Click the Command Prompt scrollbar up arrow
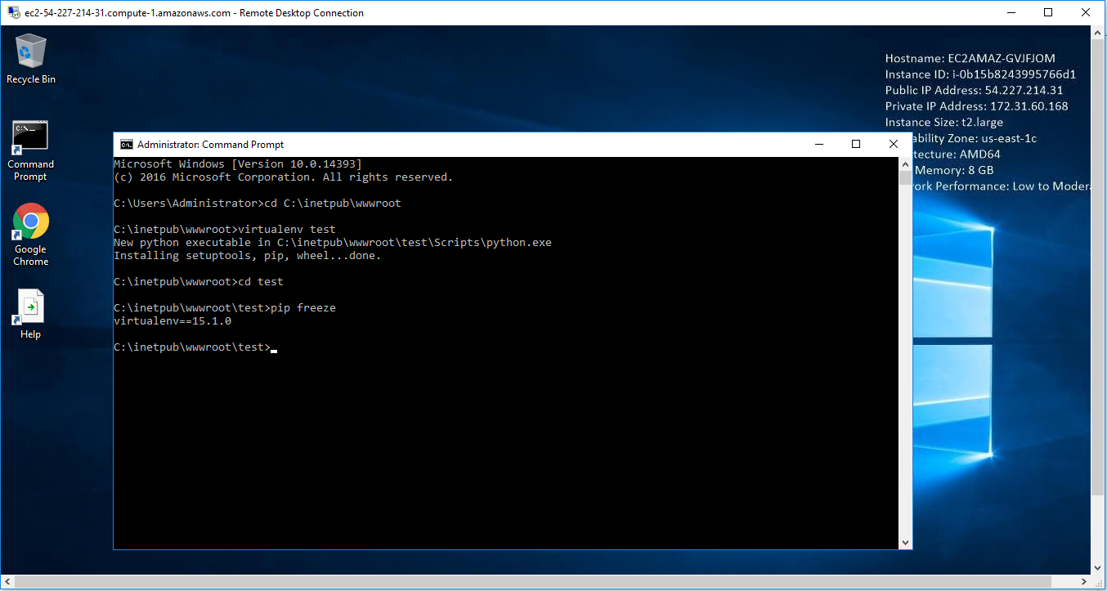This screenshot has width=1107, height=591. coord(905,164)
